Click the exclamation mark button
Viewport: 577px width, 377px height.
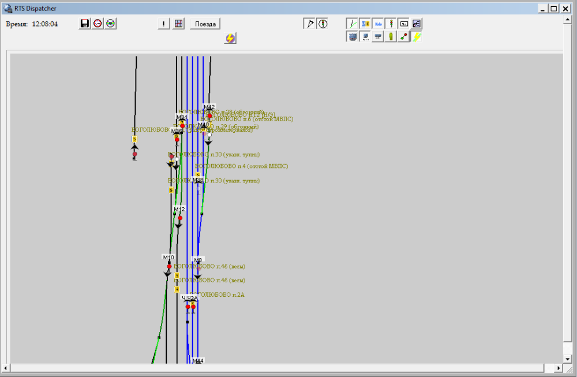pos(164,24)
